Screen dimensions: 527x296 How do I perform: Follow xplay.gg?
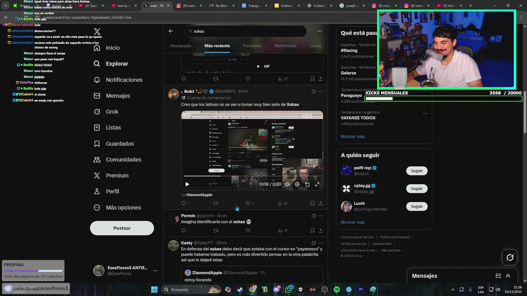point(417,188)
